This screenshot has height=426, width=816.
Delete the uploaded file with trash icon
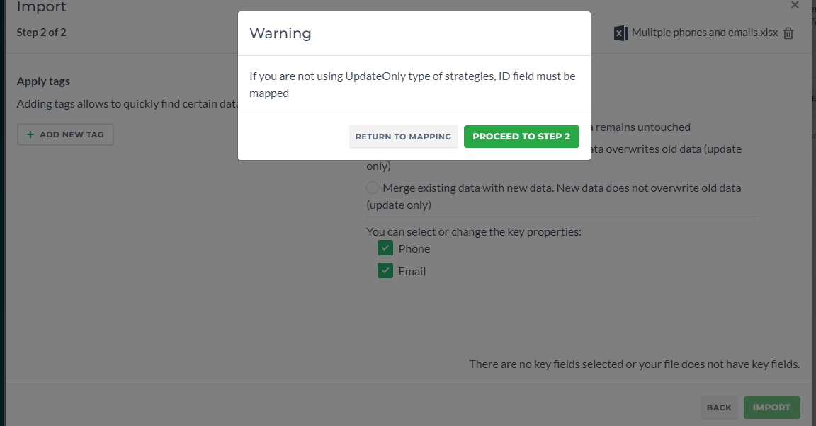788,33
